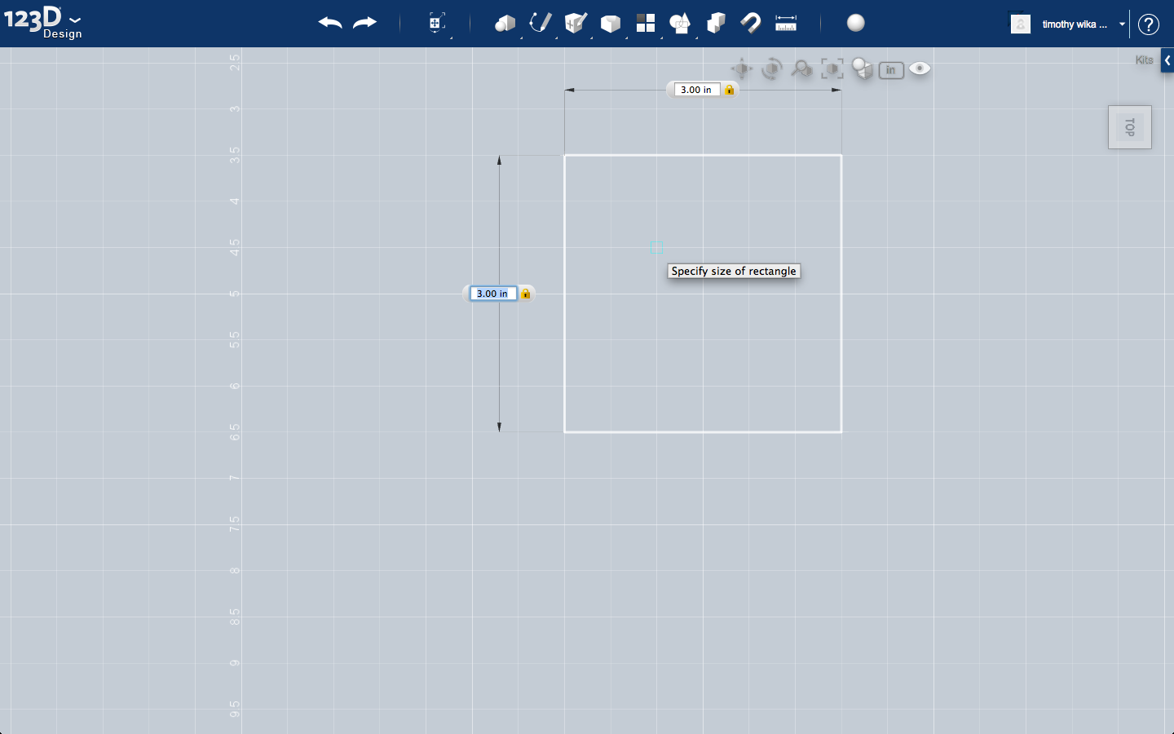Open the Construct tools
This screenshot has height=734, width=1174.
click(x=576, y=23)
